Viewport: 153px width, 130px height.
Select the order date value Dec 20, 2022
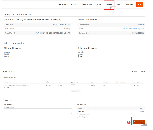click(61, 25)
